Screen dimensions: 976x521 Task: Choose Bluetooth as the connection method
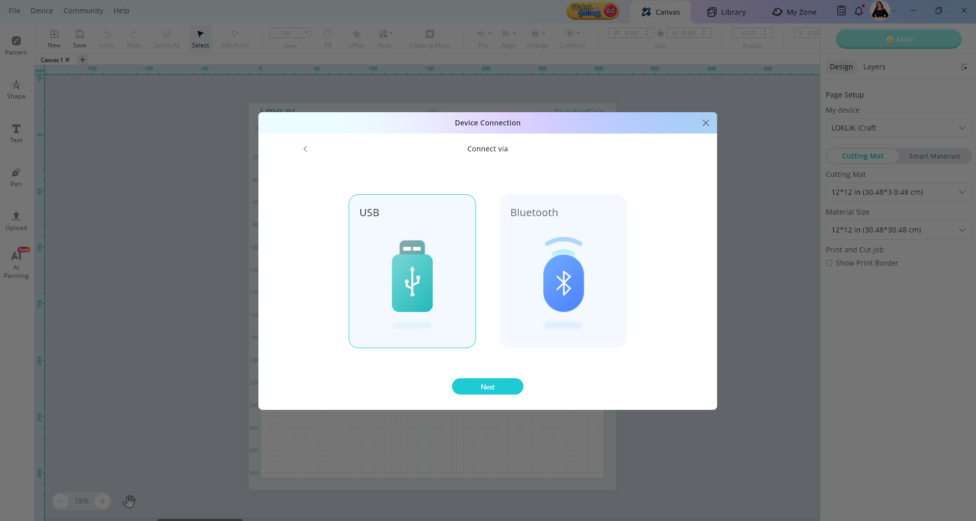tap(563, 271)
